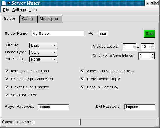Uncheck Only One Party

[x=6, y=95]
